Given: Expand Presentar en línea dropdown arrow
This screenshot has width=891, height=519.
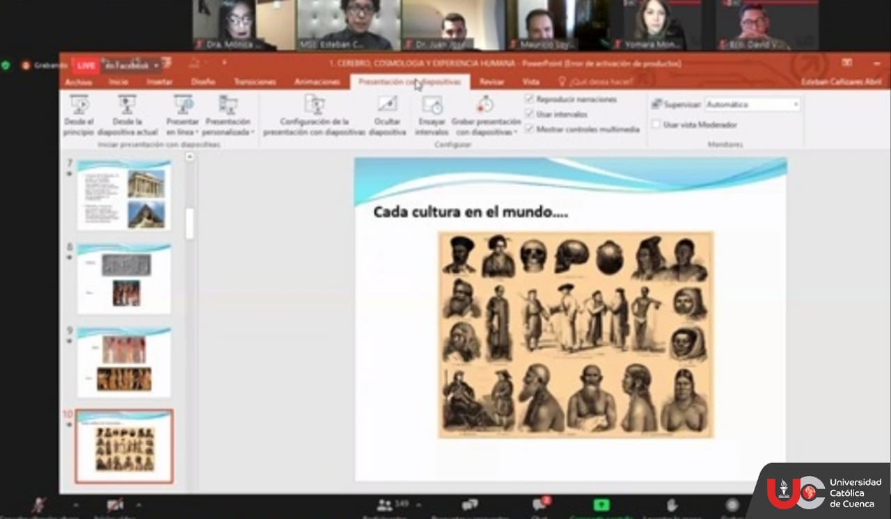Looking at the screenshot, I should 197,132.
